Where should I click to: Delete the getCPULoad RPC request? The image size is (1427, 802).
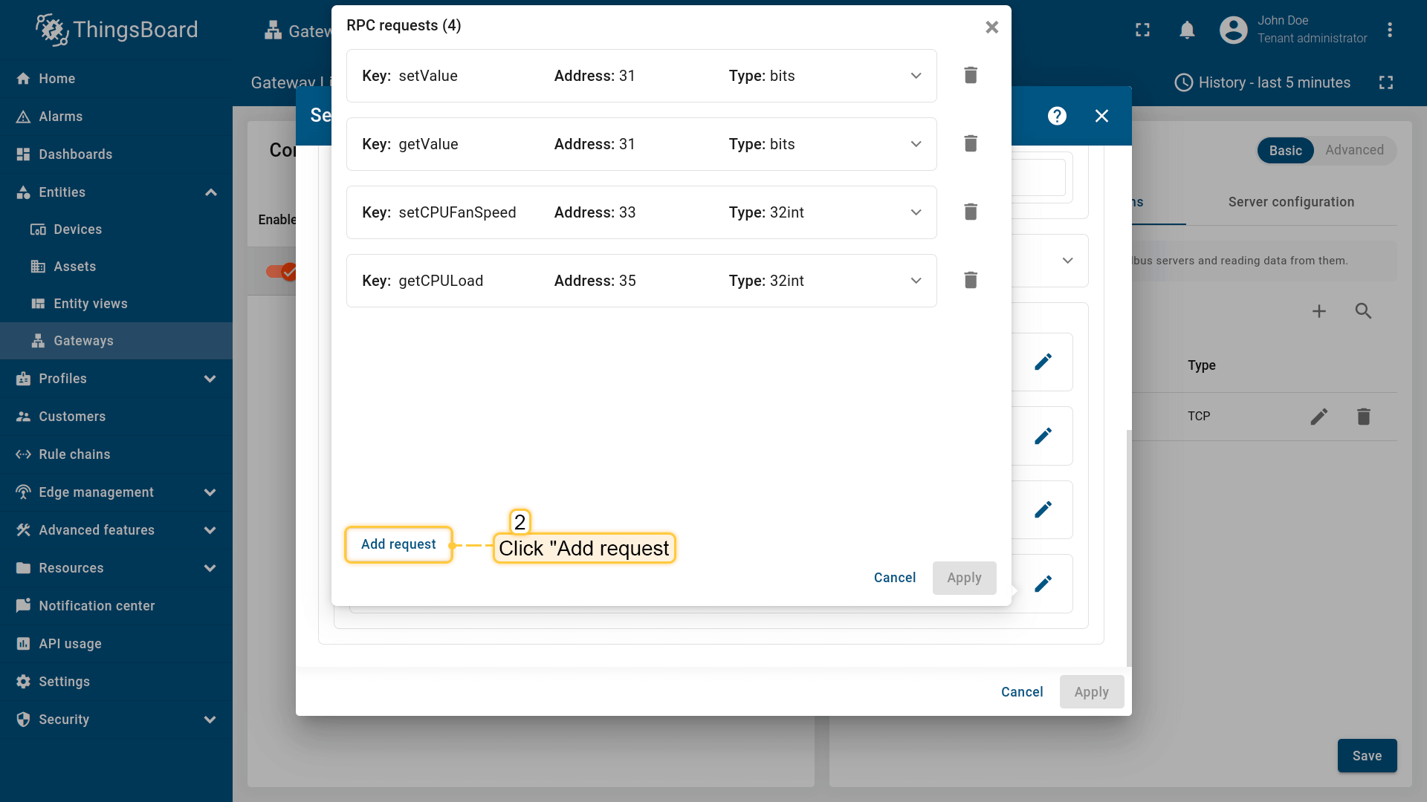tap(970, 281)
